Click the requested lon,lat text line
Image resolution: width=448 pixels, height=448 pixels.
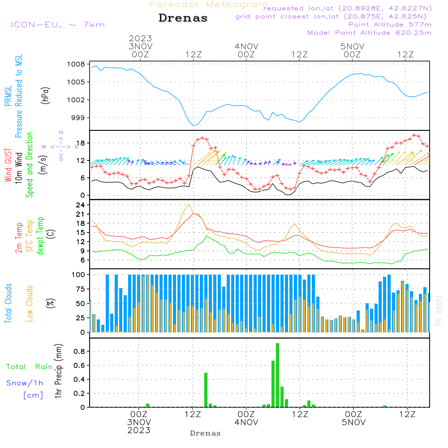click(x=348, y=8)
